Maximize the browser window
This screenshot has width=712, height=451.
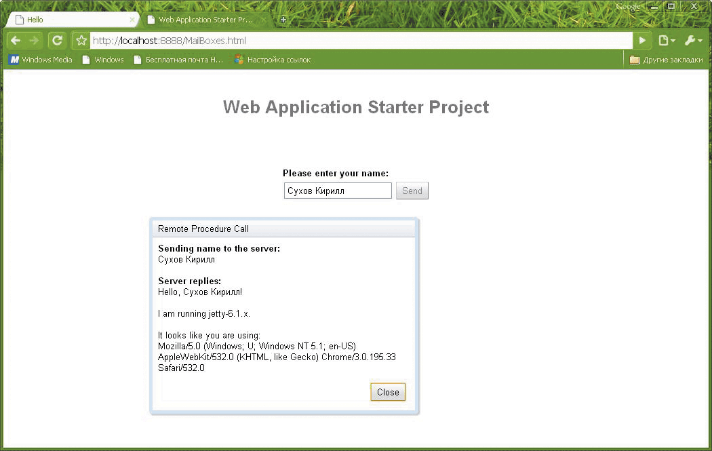[671, 6]
